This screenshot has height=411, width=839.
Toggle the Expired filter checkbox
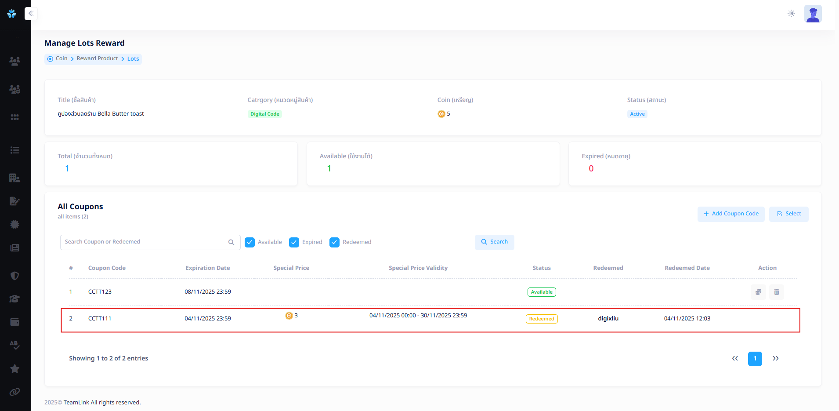294,242
